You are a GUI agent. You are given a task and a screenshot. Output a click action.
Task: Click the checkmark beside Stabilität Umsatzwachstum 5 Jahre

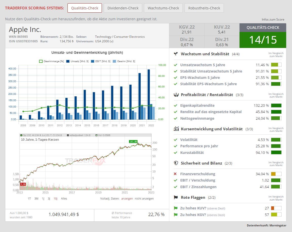point(175,71)
